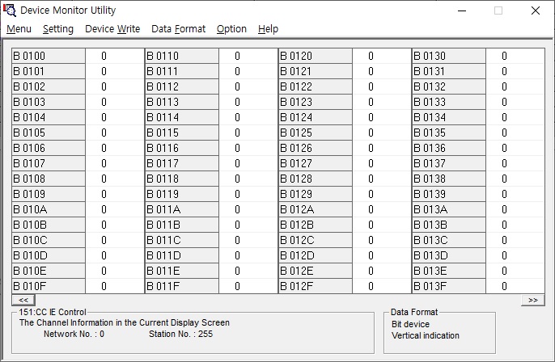
Task: Open the Data Format menu
Action: 178,29
